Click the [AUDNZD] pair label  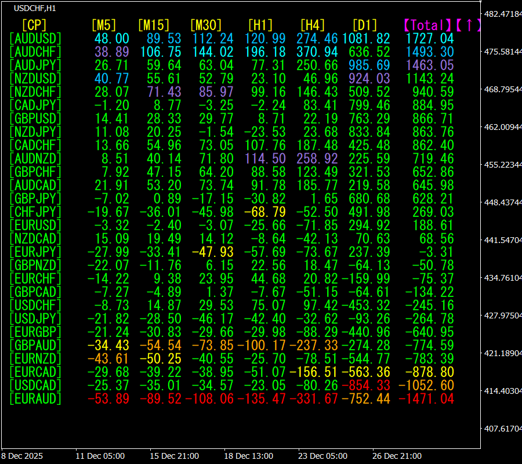click(35, 158)
